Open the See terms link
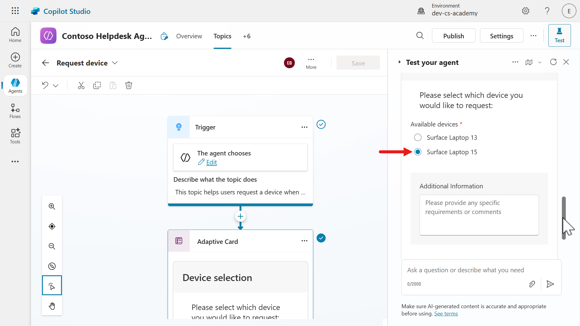This screenshot has width=580, height=326. (446, 314)
